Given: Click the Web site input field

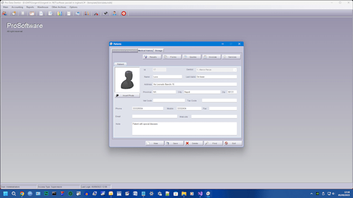Looking at the screenshot, I should [x=214, y=116].
